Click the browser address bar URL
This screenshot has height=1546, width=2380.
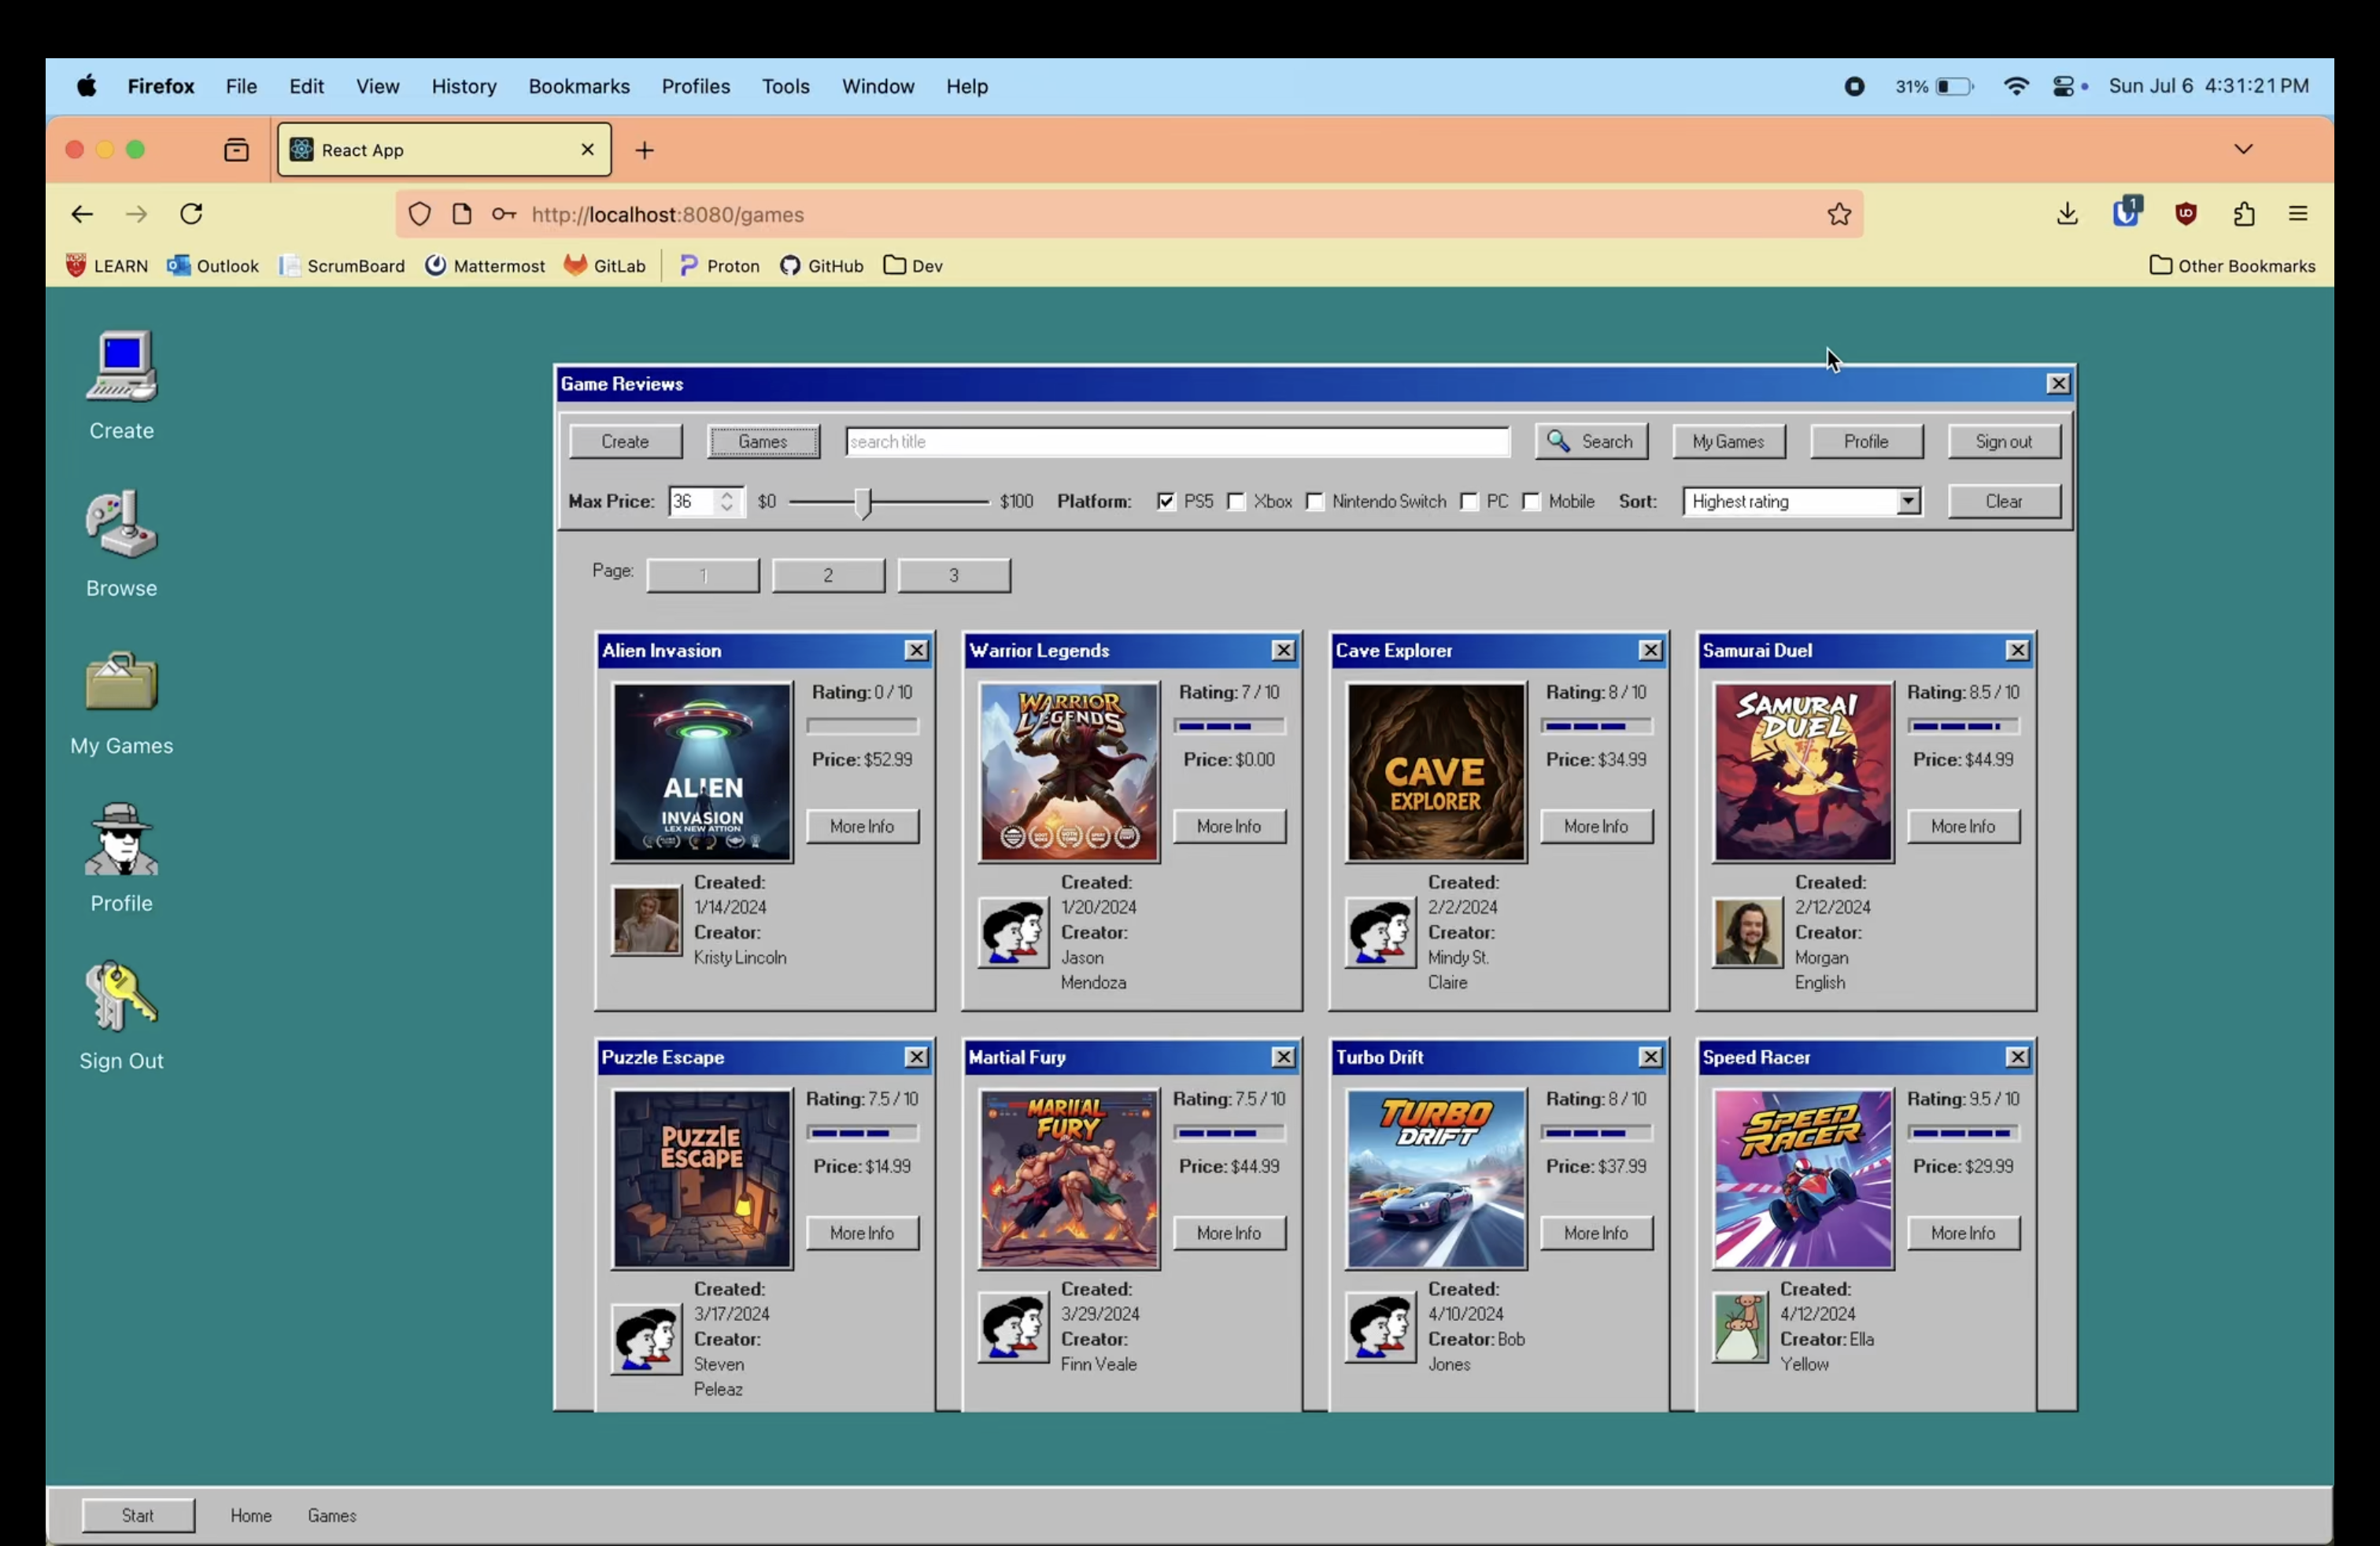point(668,214)
